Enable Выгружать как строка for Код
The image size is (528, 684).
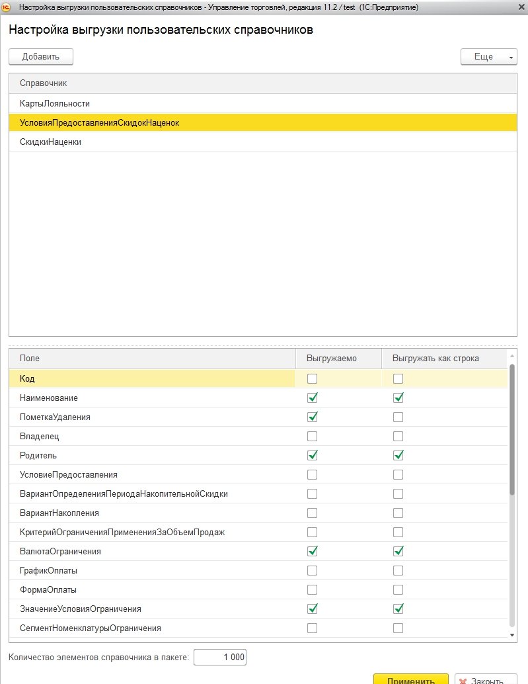pos(398,378)
